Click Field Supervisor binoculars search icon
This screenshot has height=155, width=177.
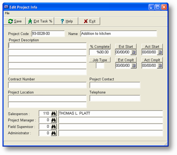(54, 127)
